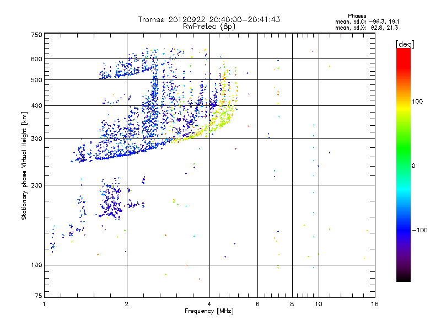The height and width of the screenshot is (331, 441).
Task: Click the height axis tick '75'
Action: 39,296
